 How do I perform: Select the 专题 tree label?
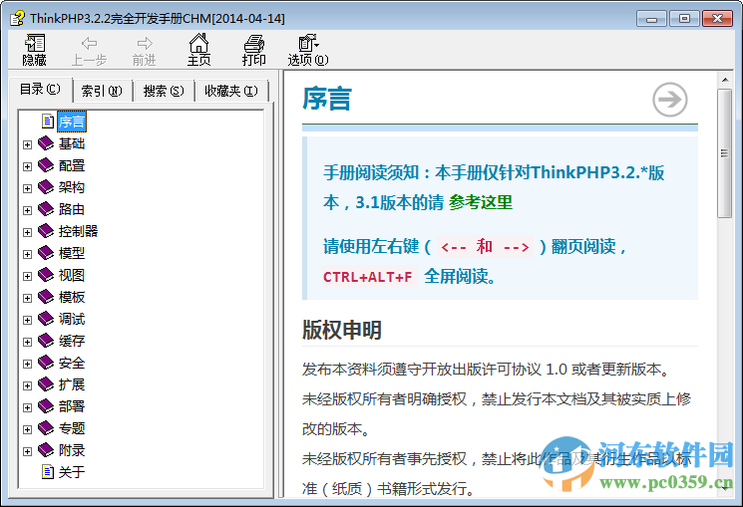[x=72, y=428]
